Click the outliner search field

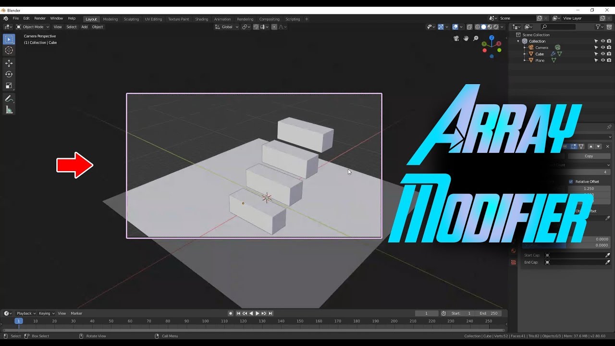pos(558,27)
